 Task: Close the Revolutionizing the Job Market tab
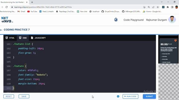(27, 2)
